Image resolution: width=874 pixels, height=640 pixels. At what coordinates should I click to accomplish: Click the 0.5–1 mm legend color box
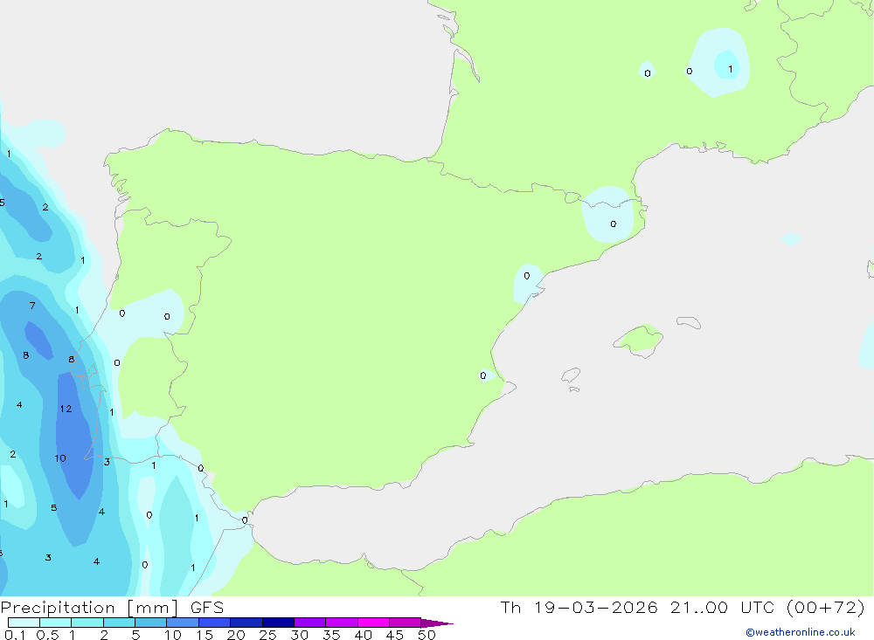tap(56, 623)
